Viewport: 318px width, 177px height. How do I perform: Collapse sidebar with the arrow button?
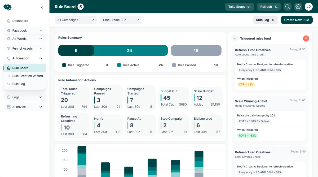tap(42, 8)
